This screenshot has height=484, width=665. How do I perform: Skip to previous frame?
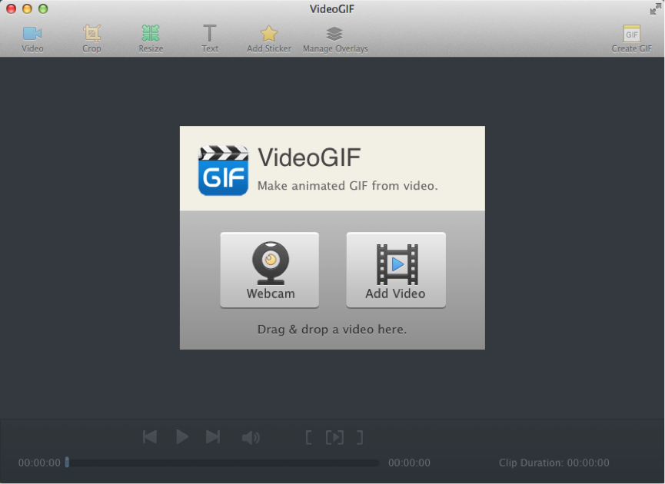(x=150, y=437)
